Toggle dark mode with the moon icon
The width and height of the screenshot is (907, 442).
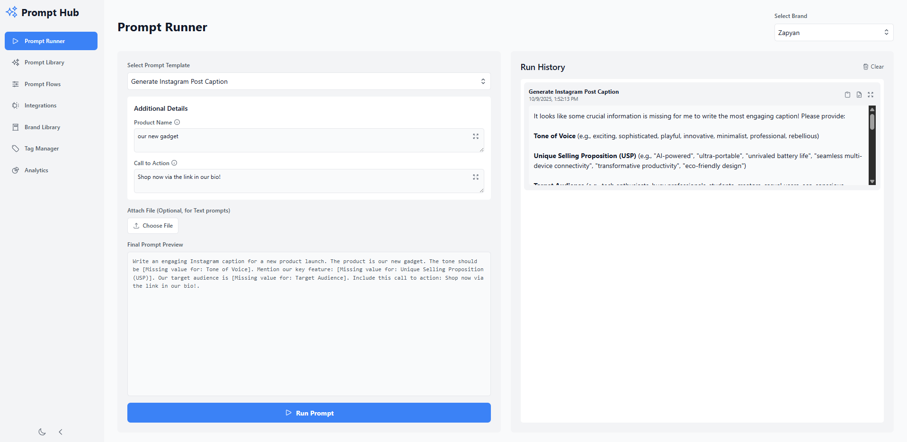pos(42,432)
